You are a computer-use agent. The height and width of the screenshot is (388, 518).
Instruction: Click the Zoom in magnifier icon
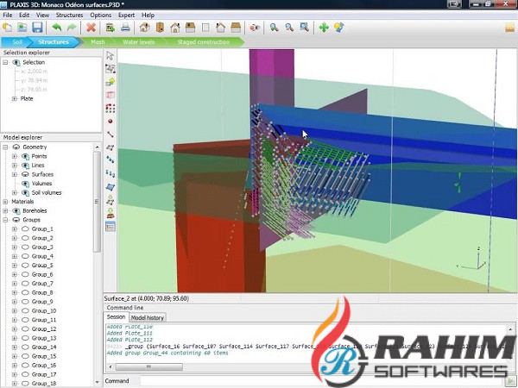274,28
